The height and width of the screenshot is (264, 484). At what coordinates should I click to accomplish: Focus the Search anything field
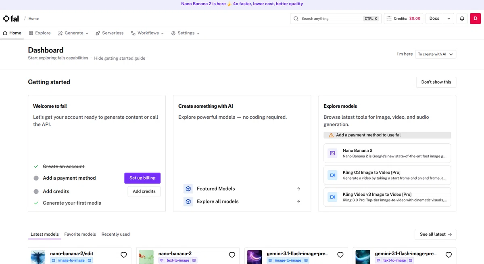pyautogui.click(x=336, y=19)
